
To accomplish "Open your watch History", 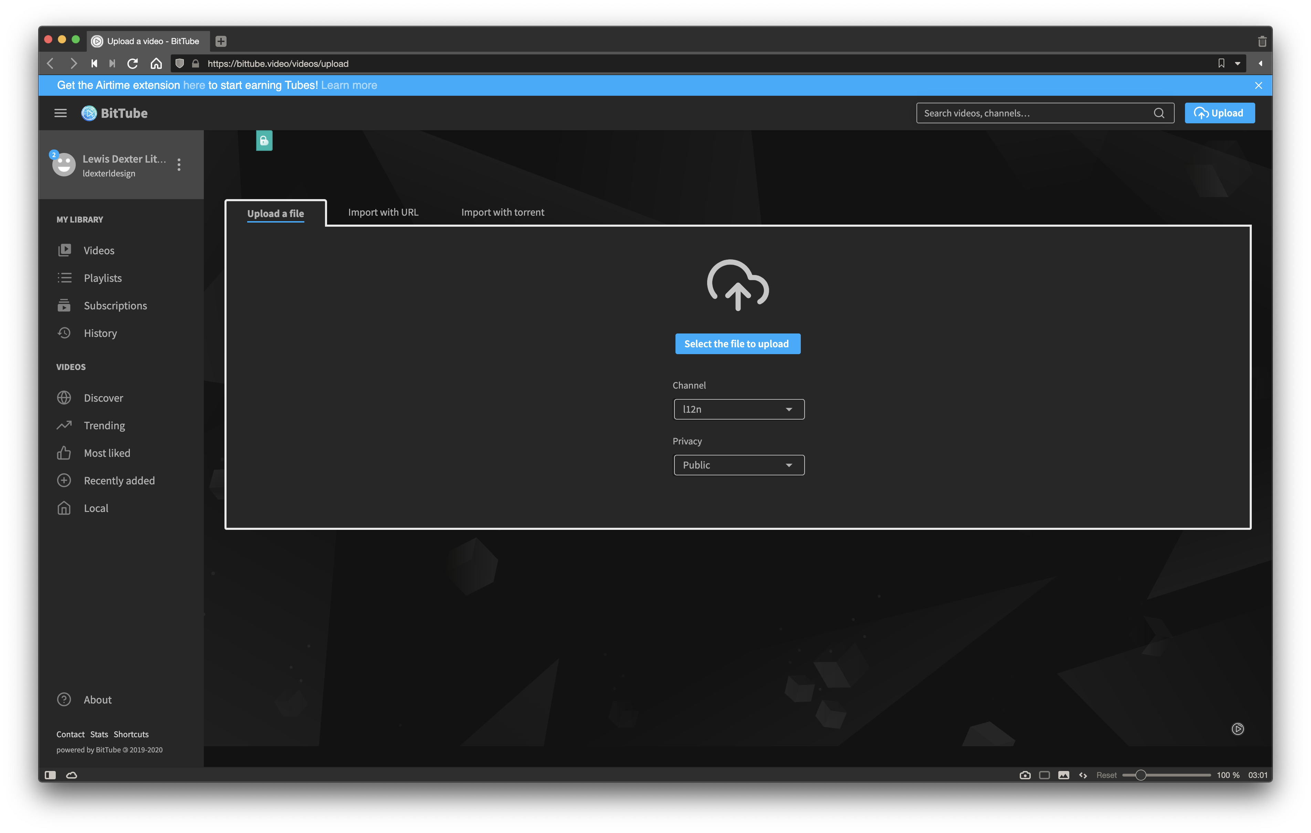I will coord(100,333).
